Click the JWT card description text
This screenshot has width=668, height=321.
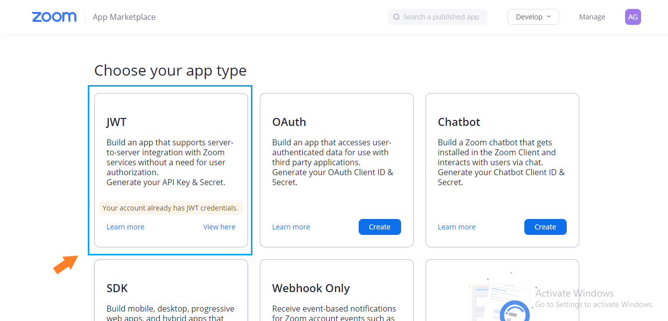click(170, 162)
